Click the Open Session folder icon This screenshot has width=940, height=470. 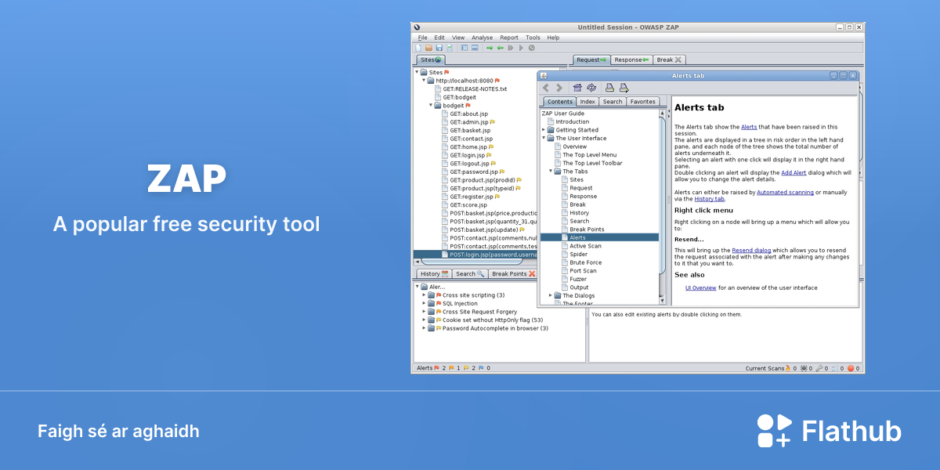click(x=428, y=48)
